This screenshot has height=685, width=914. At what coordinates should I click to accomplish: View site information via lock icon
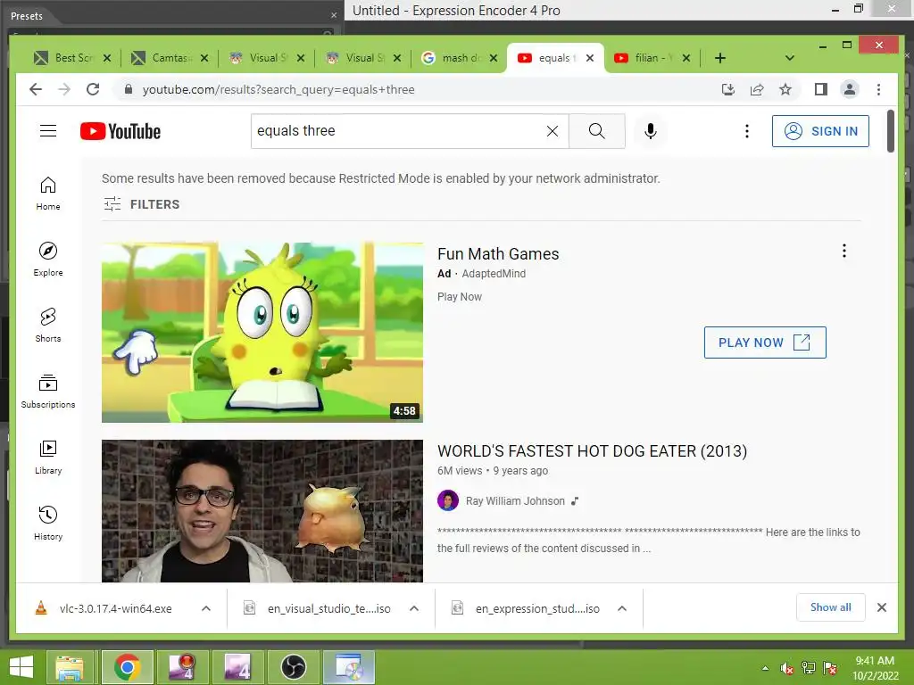[129, 89]
